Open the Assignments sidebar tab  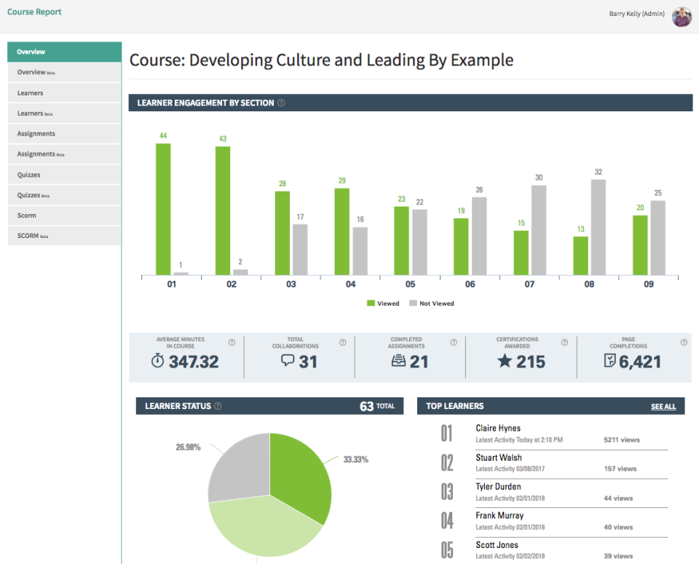pyautogui.click(x=64, y=134)
